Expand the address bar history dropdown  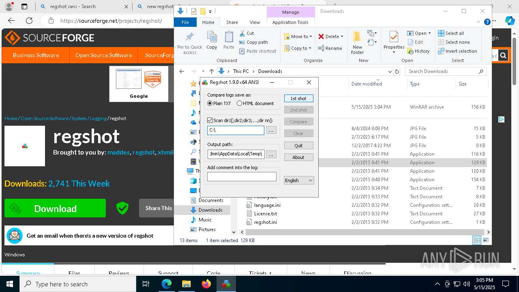click(390, 71)
